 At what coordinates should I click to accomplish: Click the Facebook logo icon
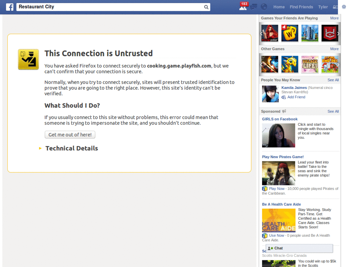click(x=9, y=7)
